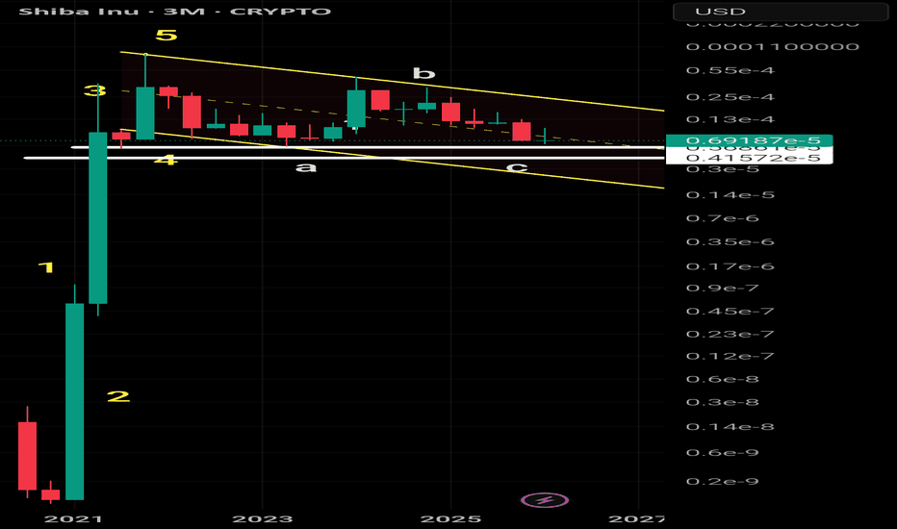This screenshot has width=897, height=529.
Task: Click the 0.45e-7 price axis label
Action: click(730, 312)
